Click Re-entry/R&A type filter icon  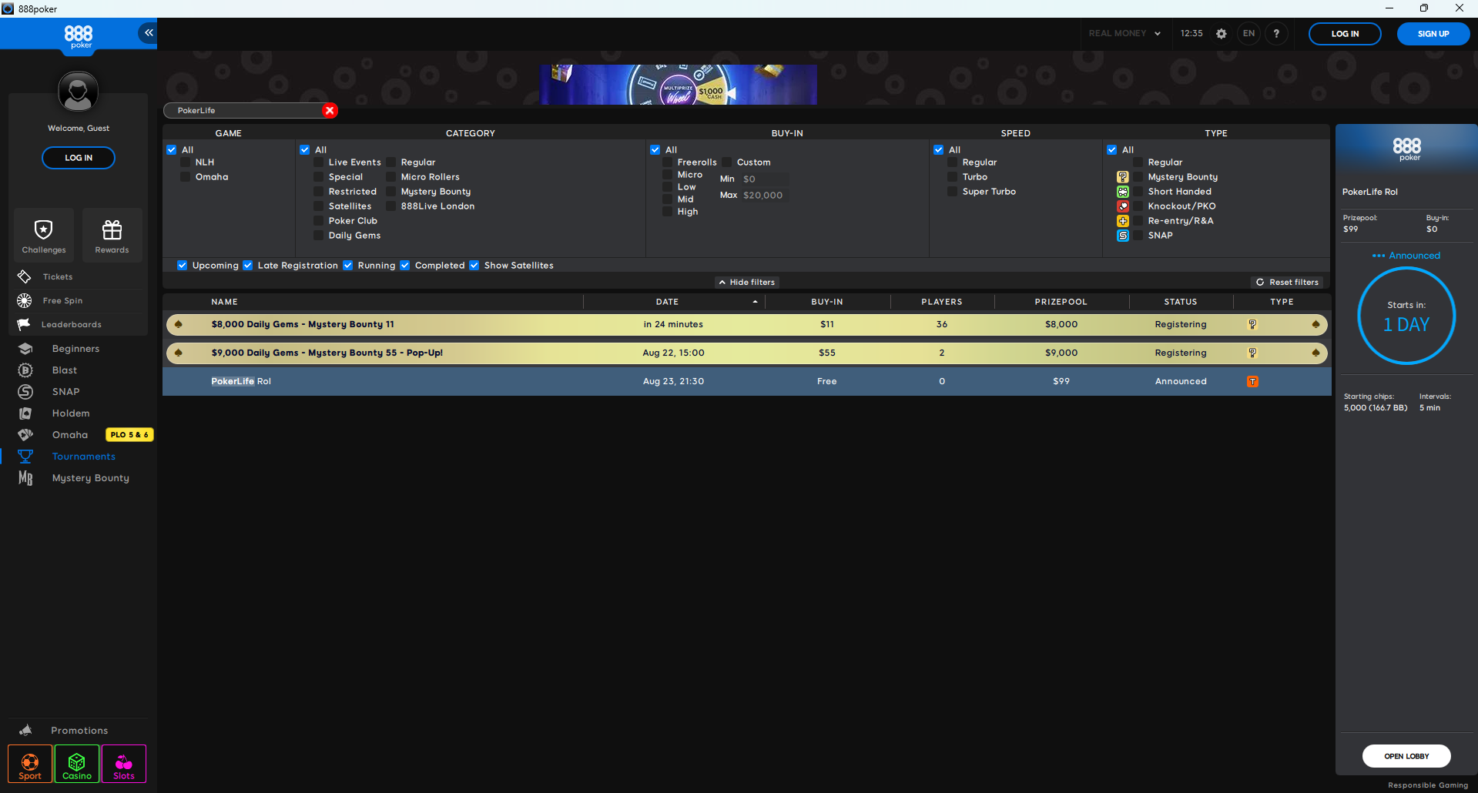1123,221
